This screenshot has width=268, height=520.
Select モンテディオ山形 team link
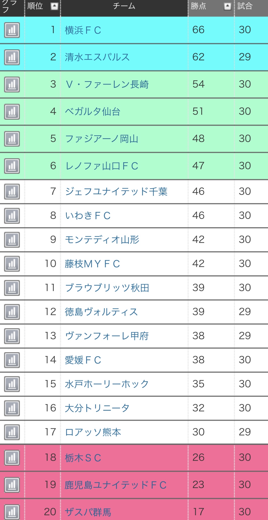pos(102,240)
